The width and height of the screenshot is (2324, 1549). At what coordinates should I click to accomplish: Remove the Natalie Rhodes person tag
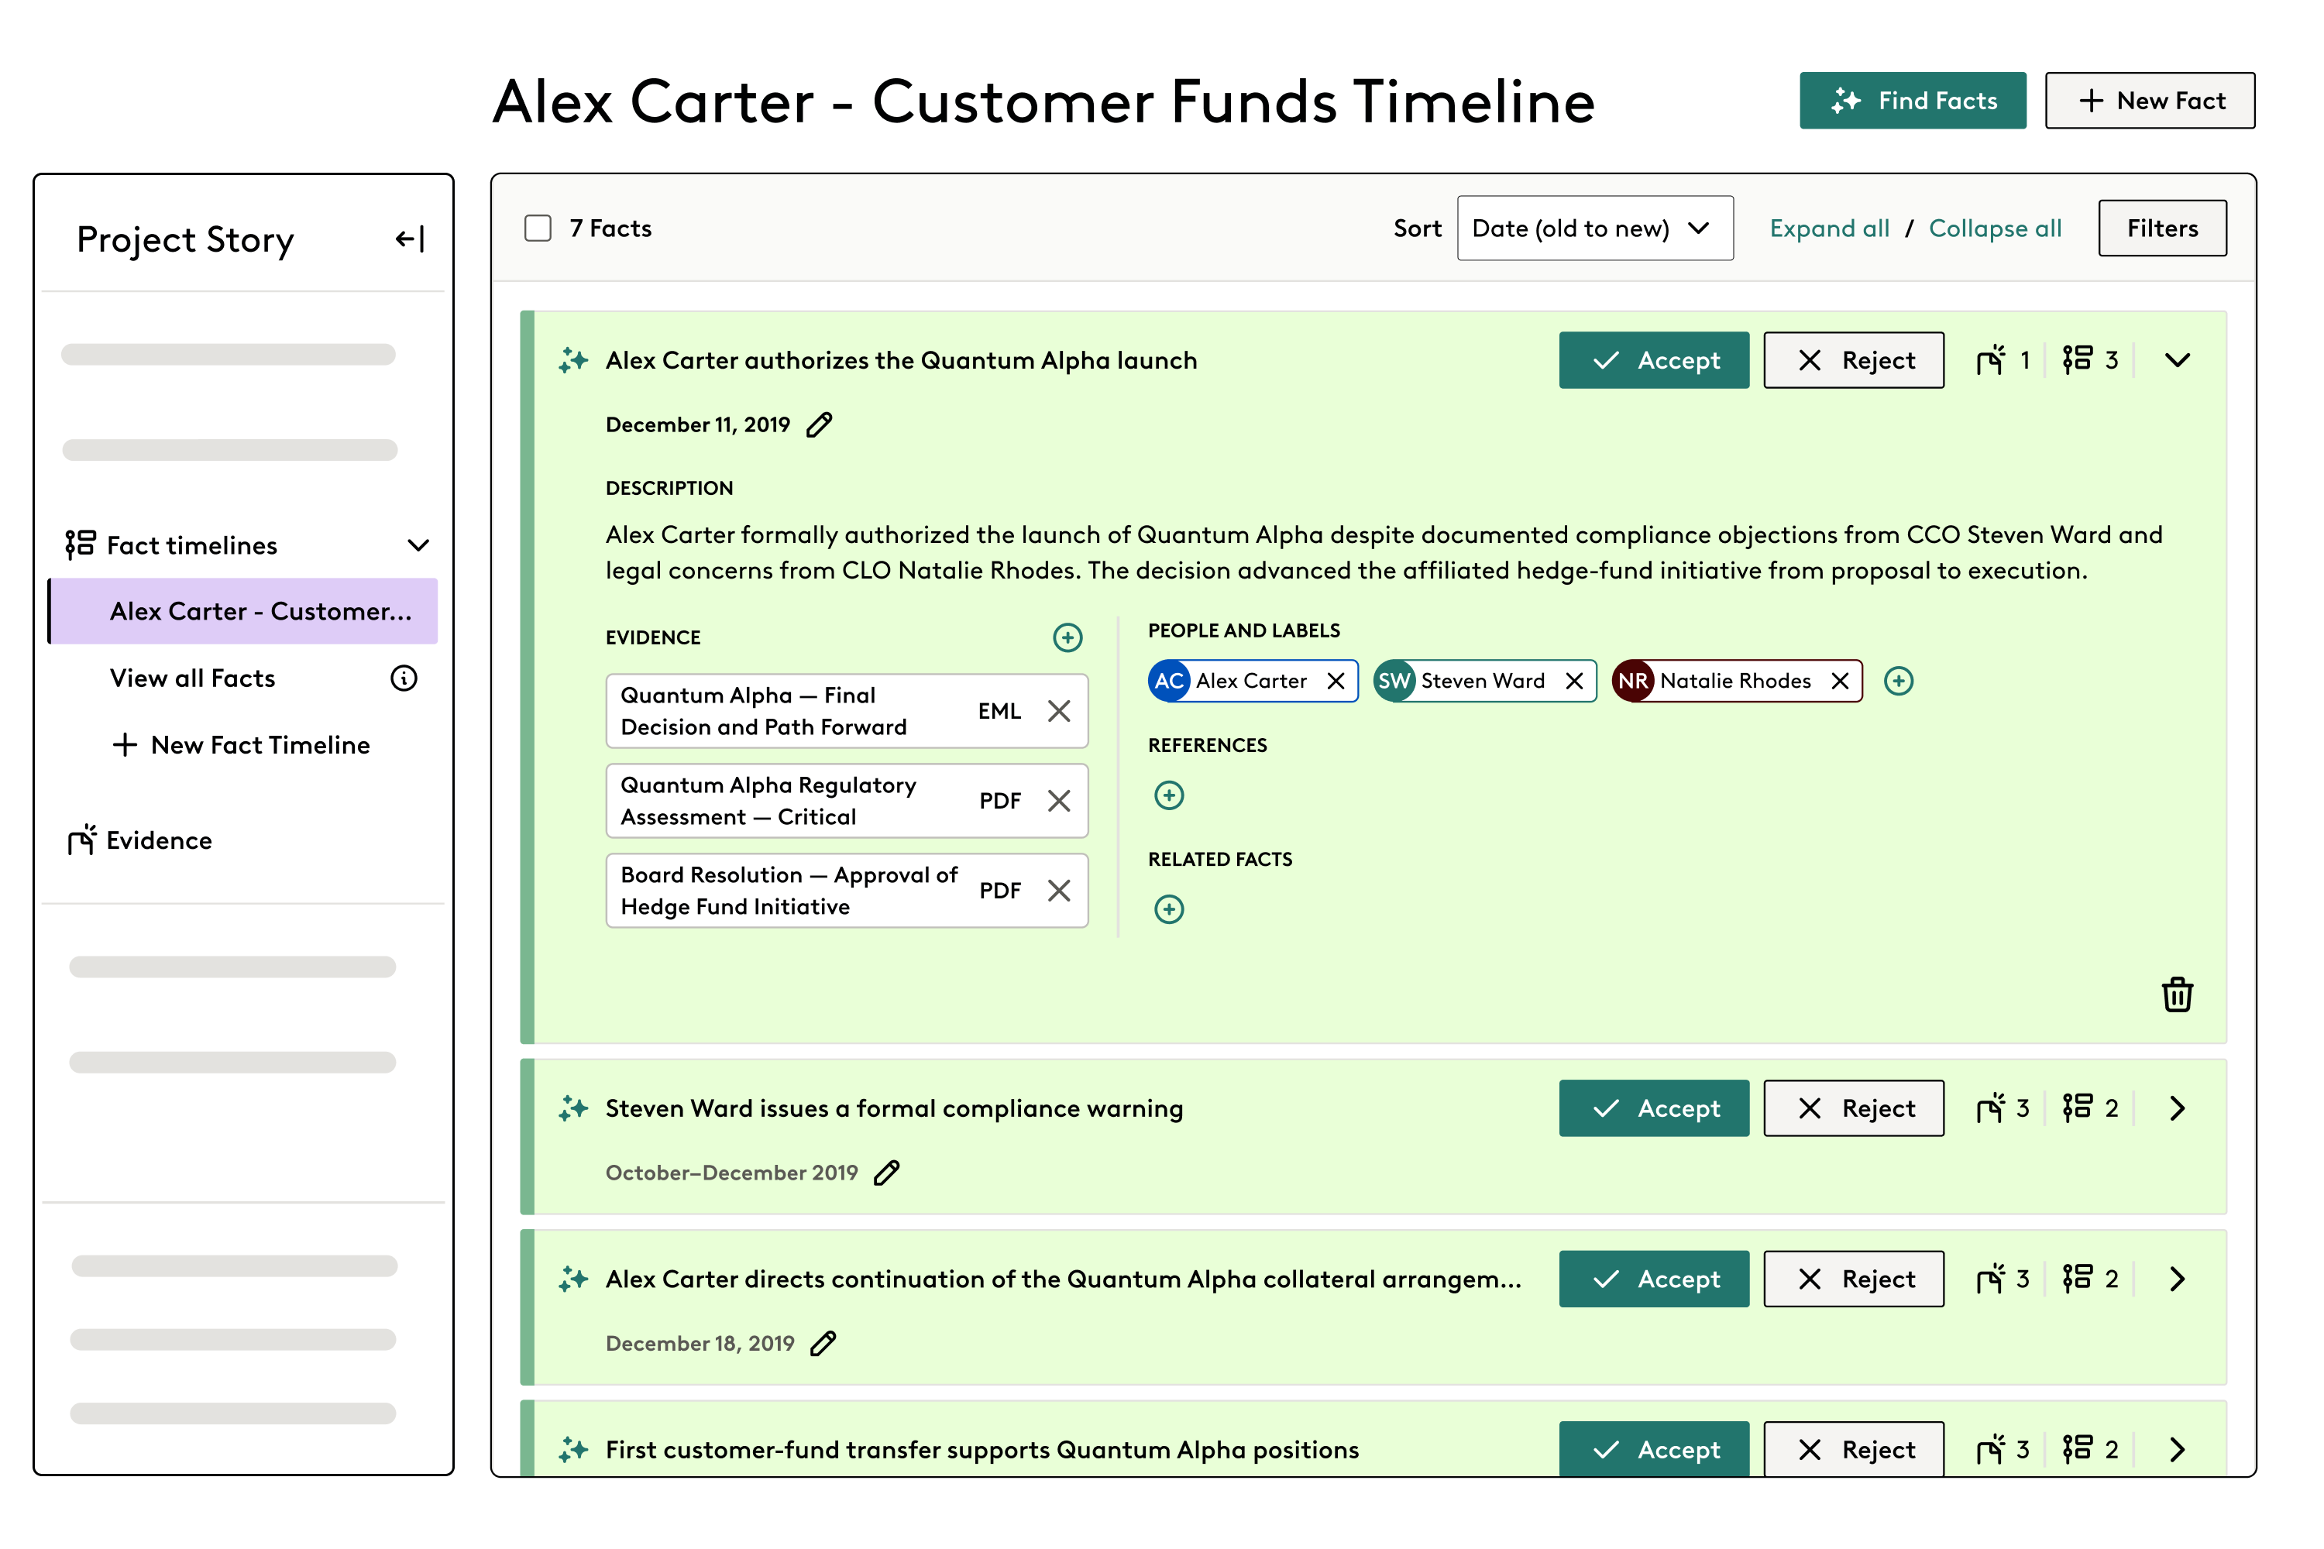click(1840, 681)
